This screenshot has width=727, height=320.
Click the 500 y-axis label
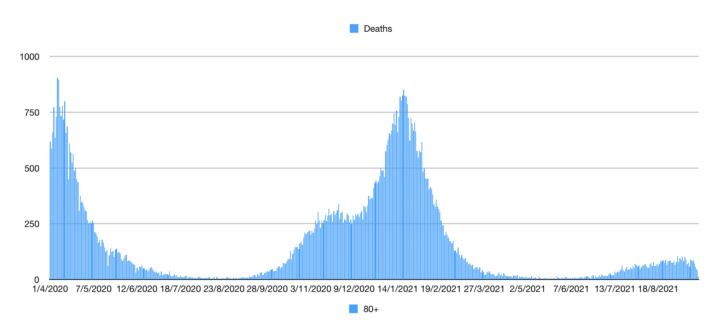32,169
